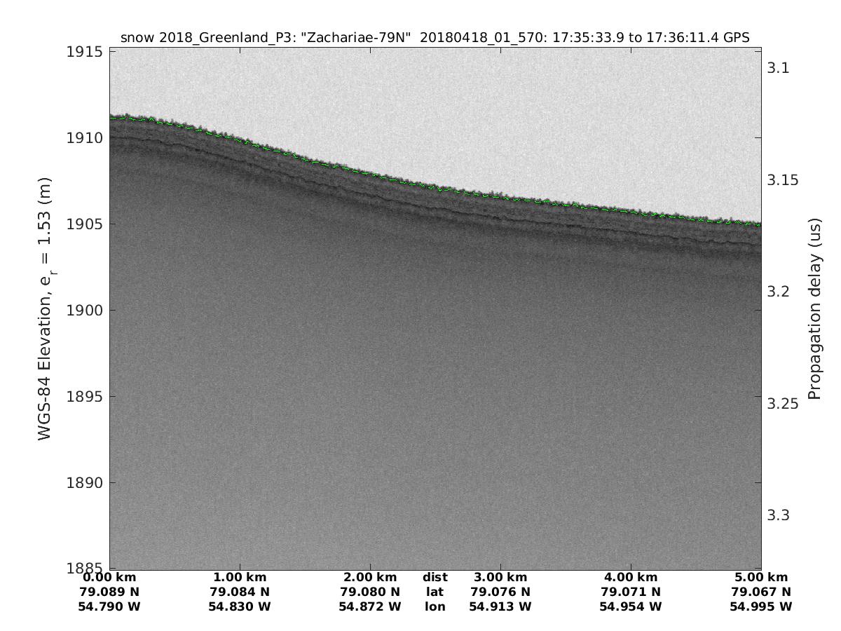Click the longitude value "54.790 W"
Image resolution: width=841 pixels, height=631 pixels.
point(109,606)
